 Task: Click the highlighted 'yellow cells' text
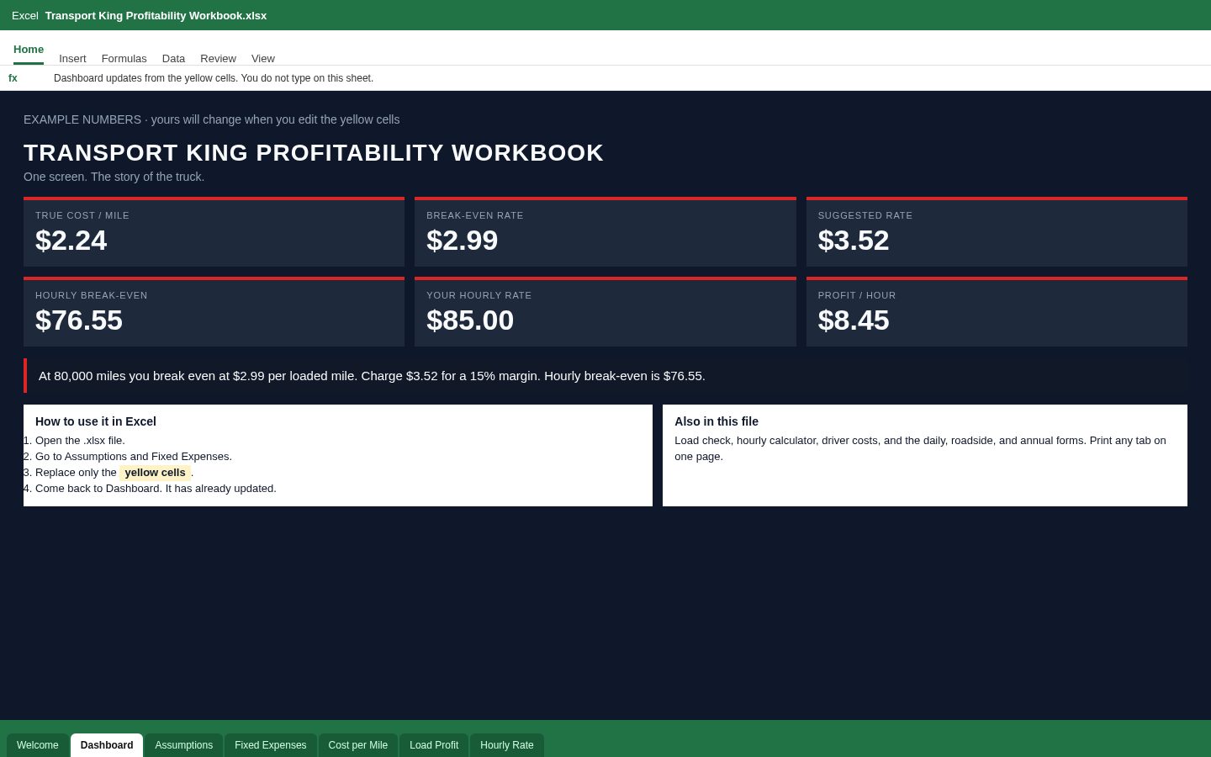coord(156,473)
